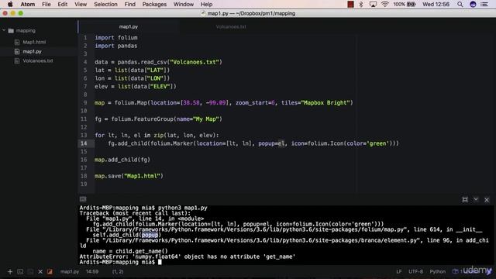The image size is (496, 279).
Task: Open the Atom application menu
Action: coord(28,4)
